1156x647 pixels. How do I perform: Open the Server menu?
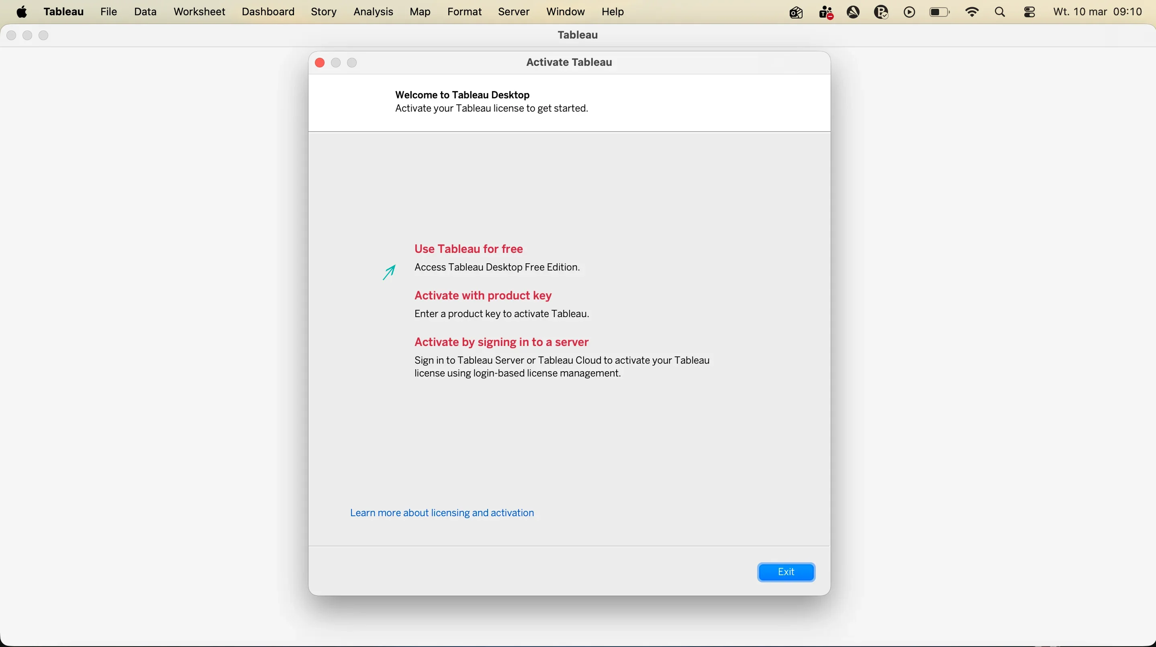pos(514,12)
